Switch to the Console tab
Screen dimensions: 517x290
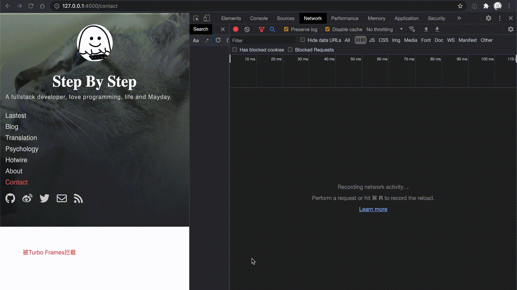259,18
